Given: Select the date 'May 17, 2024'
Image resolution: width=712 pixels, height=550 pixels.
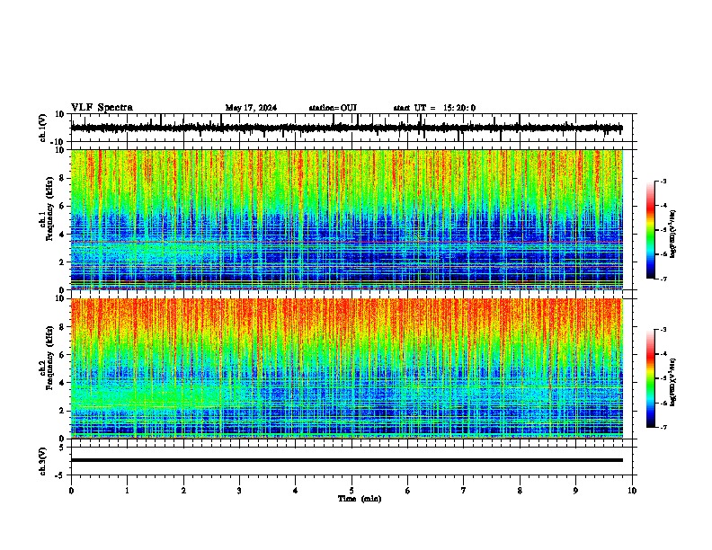Looking at the screenshot, I should [x=251, y=108].
